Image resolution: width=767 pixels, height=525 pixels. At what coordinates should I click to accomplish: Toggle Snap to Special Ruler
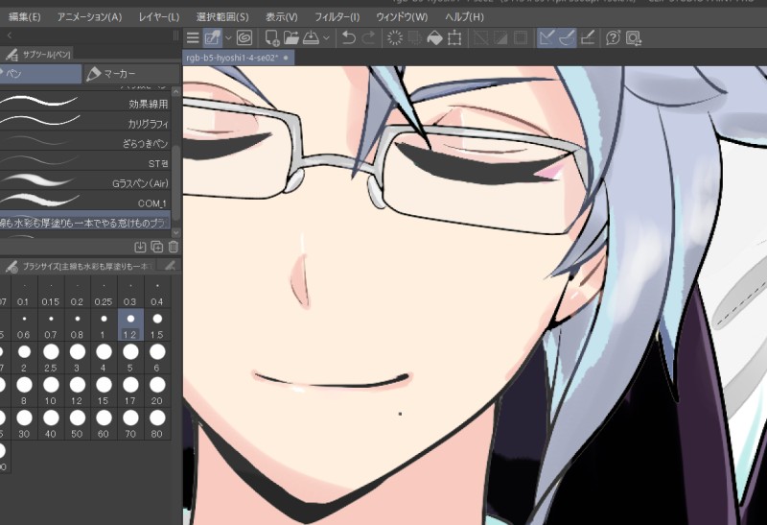point(567,37)
